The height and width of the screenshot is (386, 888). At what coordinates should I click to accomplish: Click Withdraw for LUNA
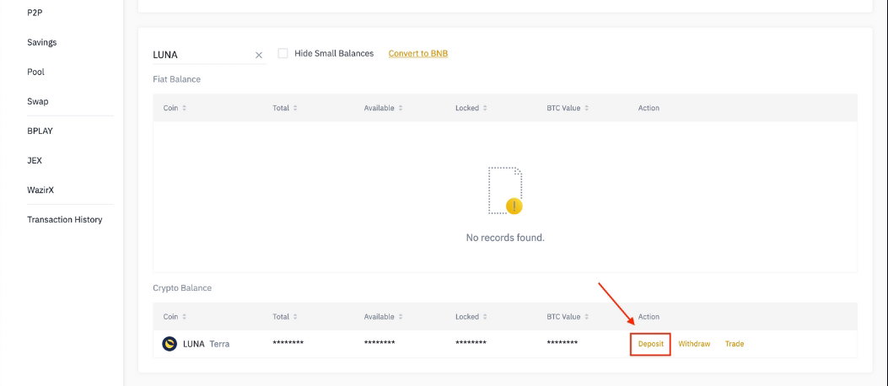694,344
